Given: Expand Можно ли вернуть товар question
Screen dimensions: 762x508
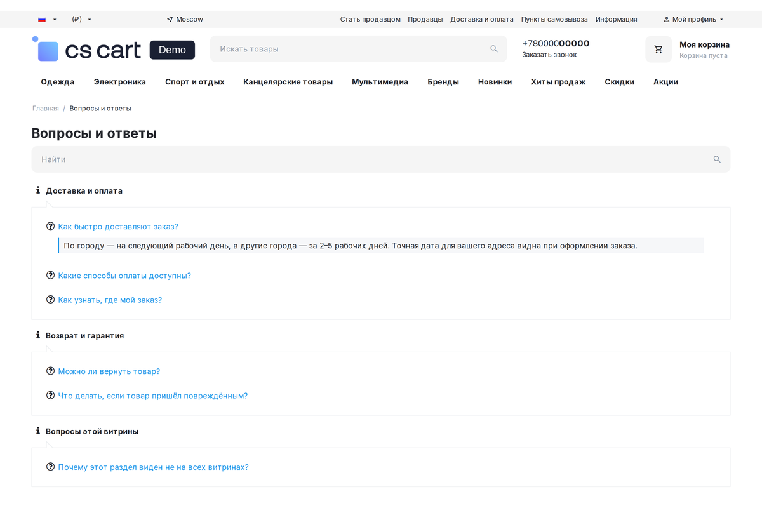Looking at the screenshot, I should pos(109,371).
